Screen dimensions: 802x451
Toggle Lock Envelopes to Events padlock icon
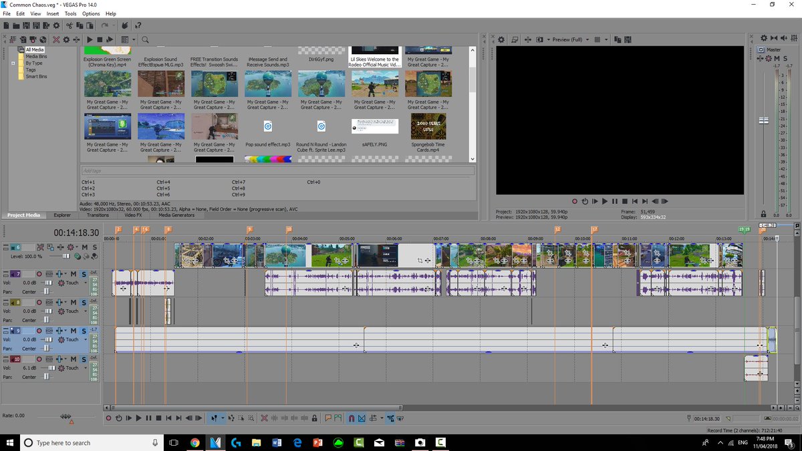click(x=314, y=418)
